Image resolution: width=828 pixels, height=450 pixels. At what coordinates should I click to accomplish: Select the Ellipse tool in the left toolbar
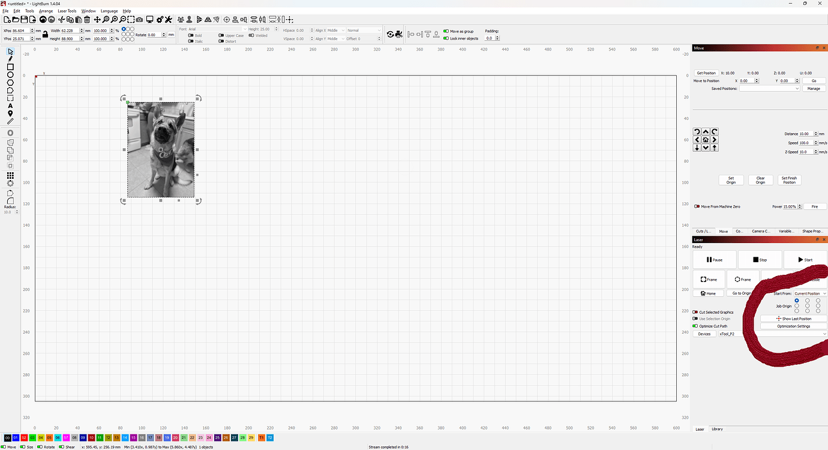[10, 74]
